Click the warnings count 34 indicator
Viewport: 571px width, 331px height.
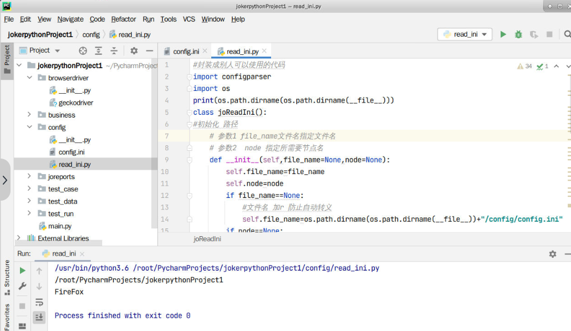pyautogui.click(x=524, y=67)
